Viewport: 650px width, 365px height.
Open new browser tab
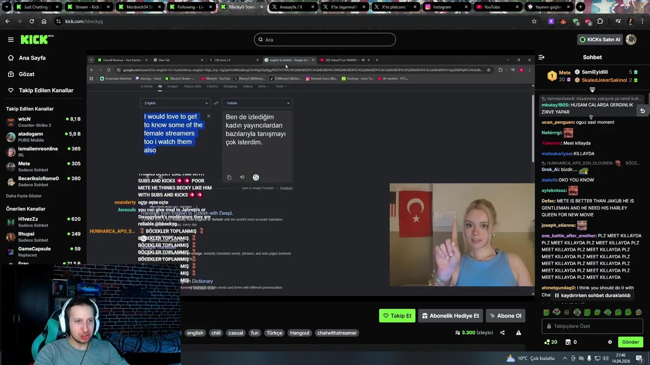pos(580,7)
